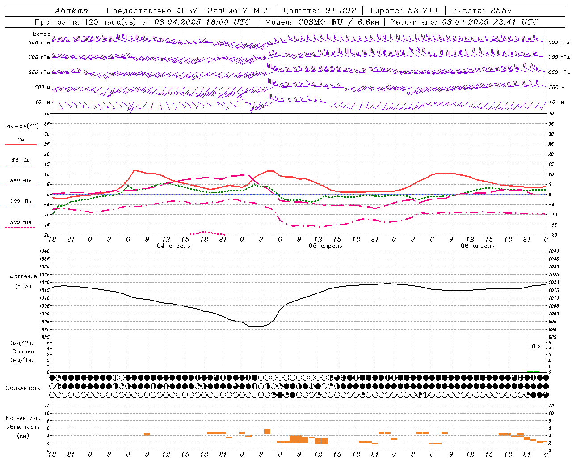Image resolution: width=572 pixels, height=458 pixels.
Task: Select the text 'Предоставлено ФГБУ "ЗапСиб УГМС"'
Action: (x=189, y=10)
